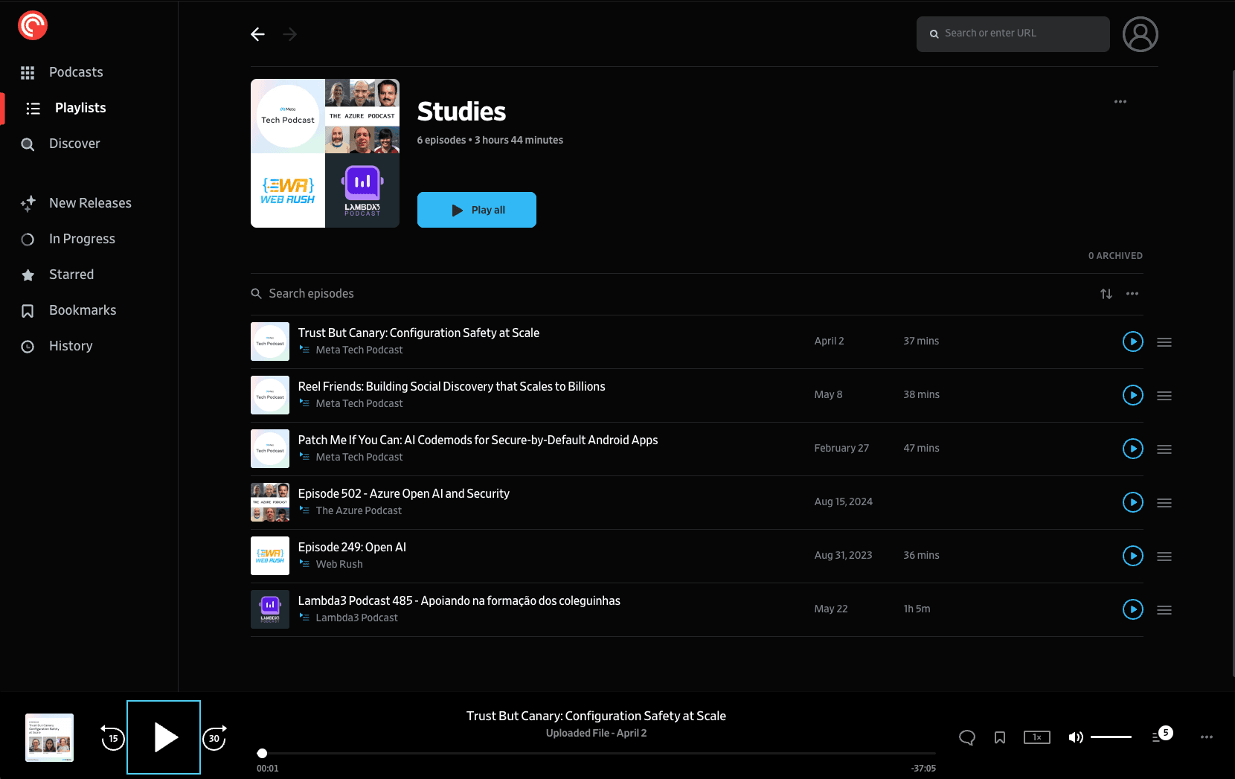
Task: Grab reorder handle for Reel Friends row
Action: tap(1164, 396)
